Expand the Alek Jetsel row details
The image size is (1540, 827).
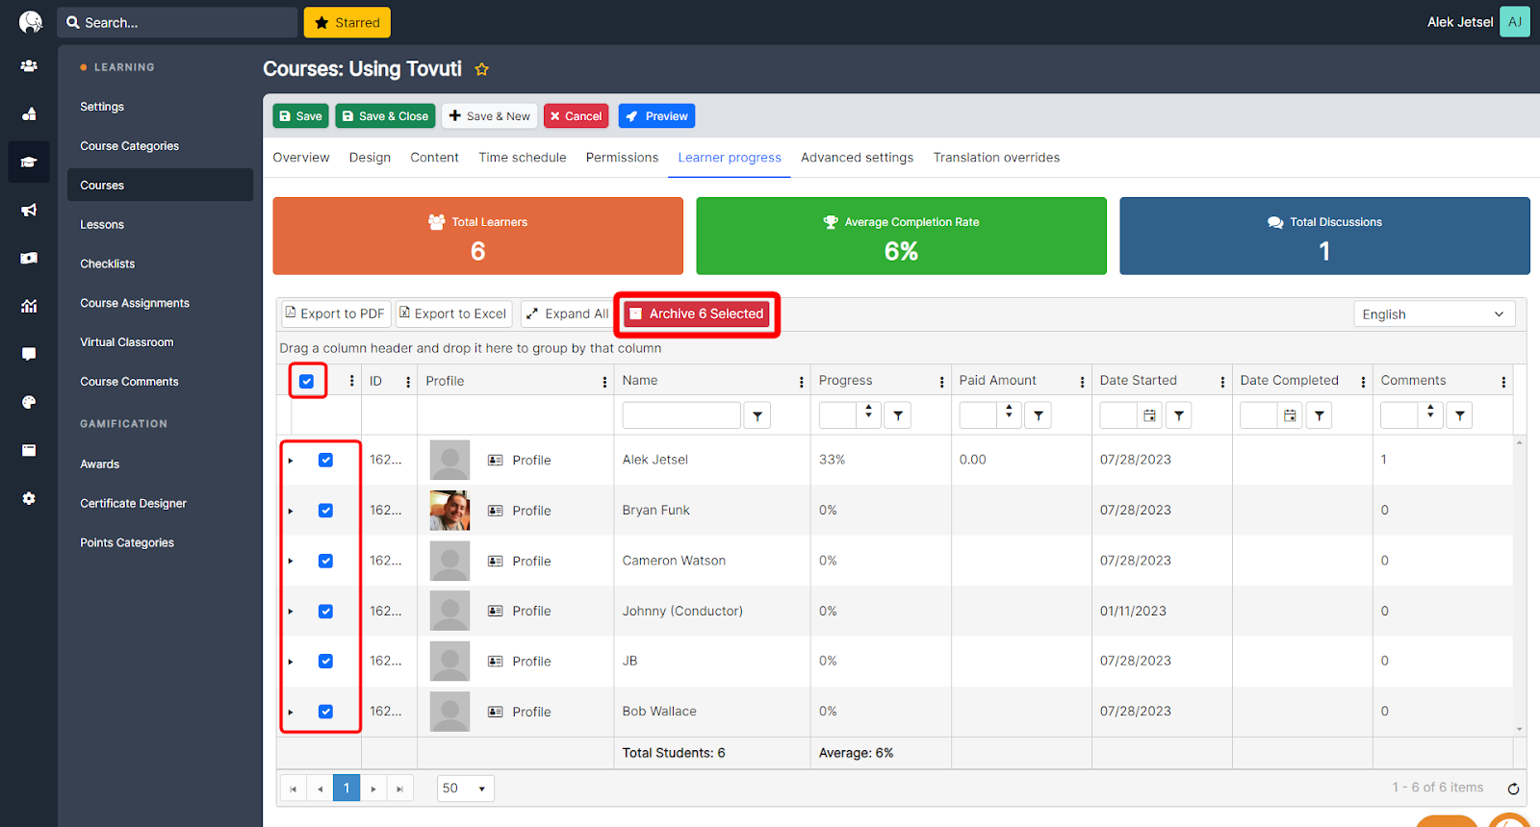click(291, 461)
